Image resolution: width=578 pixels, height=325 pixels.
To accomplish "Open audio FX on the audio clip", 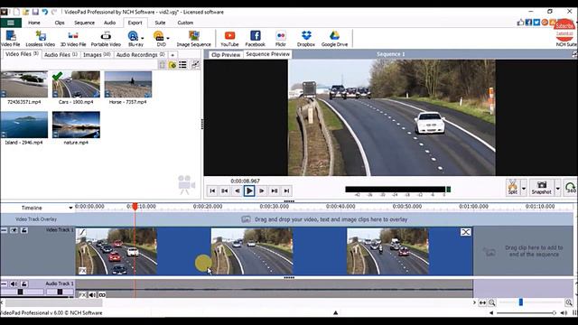I will point(82,295).
